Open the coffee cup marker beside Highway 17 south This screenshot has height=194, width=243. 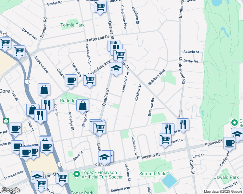tap(46, 147)
